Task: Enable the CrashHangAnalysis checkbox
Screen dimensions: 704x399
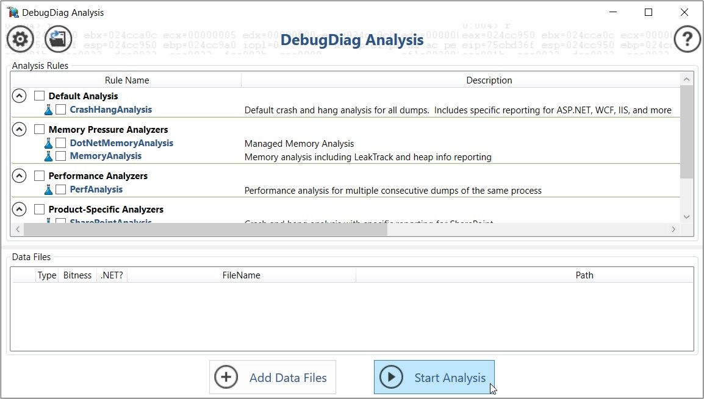Action: pos(60,110)
